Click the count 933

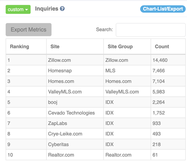click(x=157, y=123)
